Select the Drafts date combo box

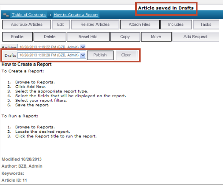[51, 55]
